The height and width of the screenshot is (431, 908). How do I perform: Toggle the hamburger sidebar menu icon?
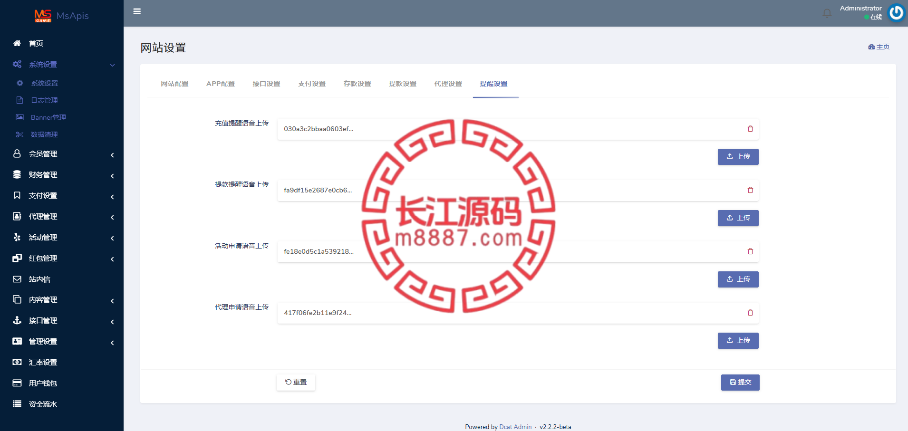(137, 11)
